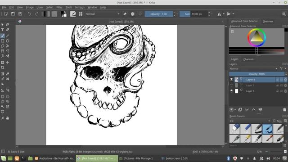This screenshot has height=162, width=288.
Task: Open the Layer menu
Action: pos(40,7)
